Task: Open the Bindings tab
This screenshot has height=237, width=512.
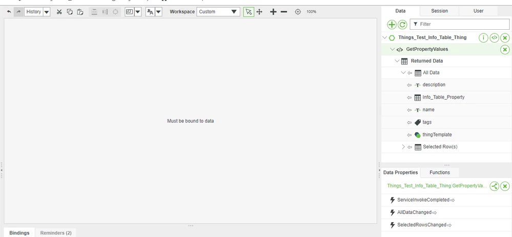Action: pos(19,233)
